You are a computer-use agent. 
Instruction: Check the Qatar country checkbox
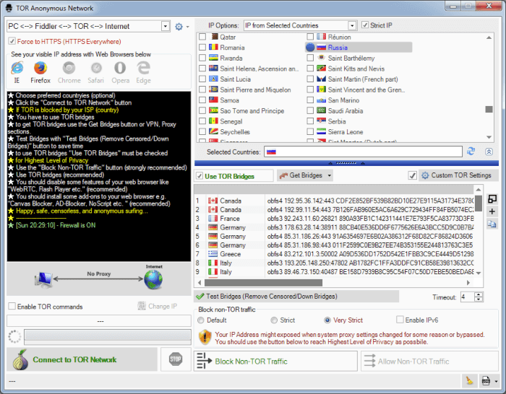click(202, 37)
